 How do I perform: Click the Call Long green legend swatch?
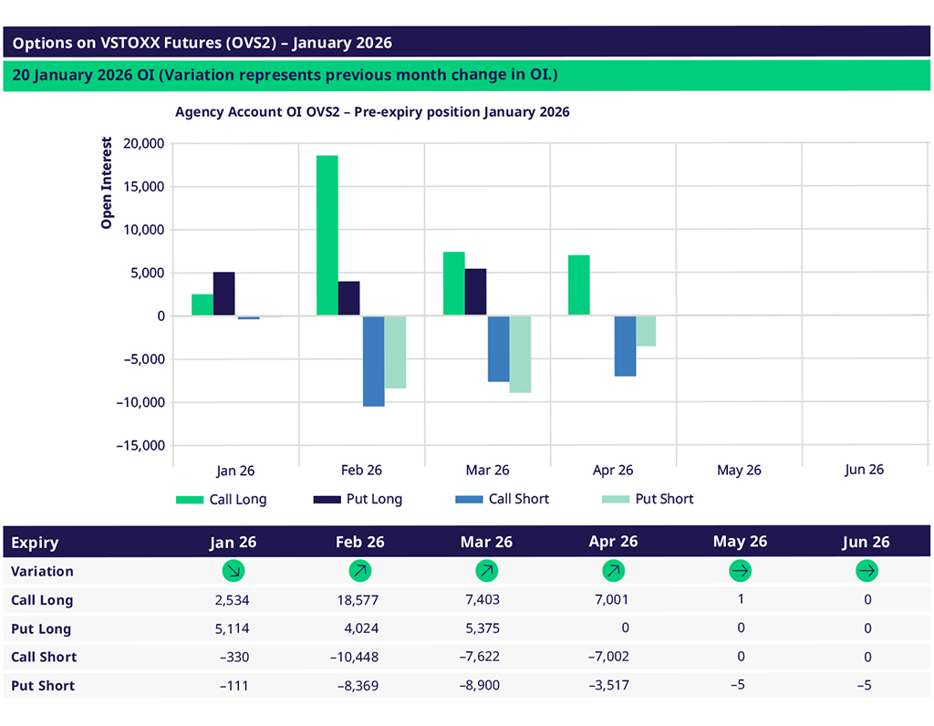click(x=190, y=500)
